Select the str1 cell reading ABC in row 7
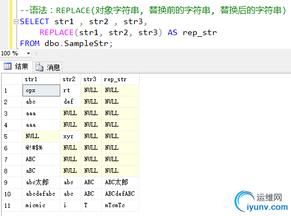Screen dimensions: 291x216 41,160
